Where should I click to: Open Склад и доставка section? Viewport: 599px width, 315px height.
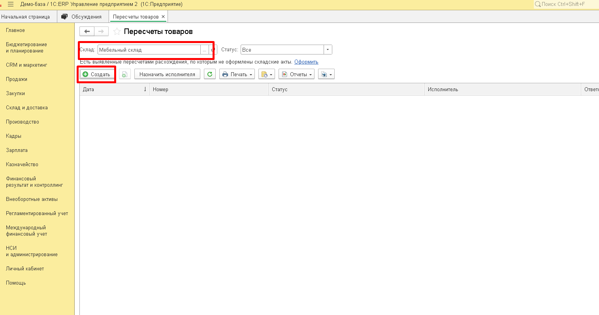coord(27,108)
